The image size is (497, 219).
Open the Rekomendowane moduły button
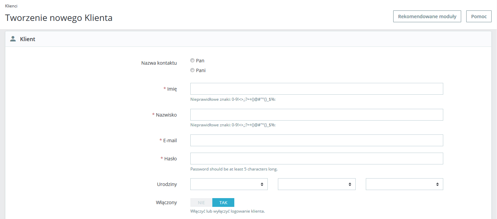tap(427, 17)
